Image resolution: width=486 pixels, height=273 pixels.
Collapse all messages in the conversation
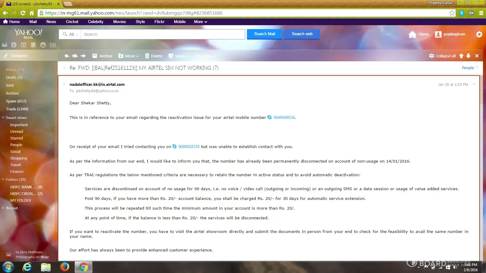pyautogui.click(x=442, y=56)
